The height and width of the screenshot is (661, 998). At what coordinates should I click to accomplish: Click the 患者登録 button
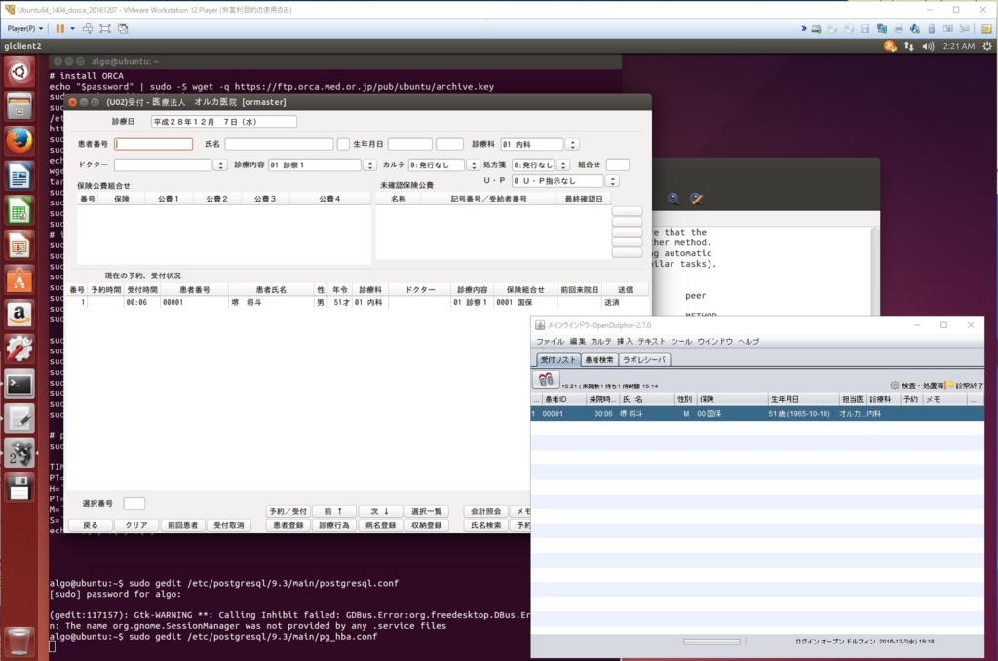point(288,525)
